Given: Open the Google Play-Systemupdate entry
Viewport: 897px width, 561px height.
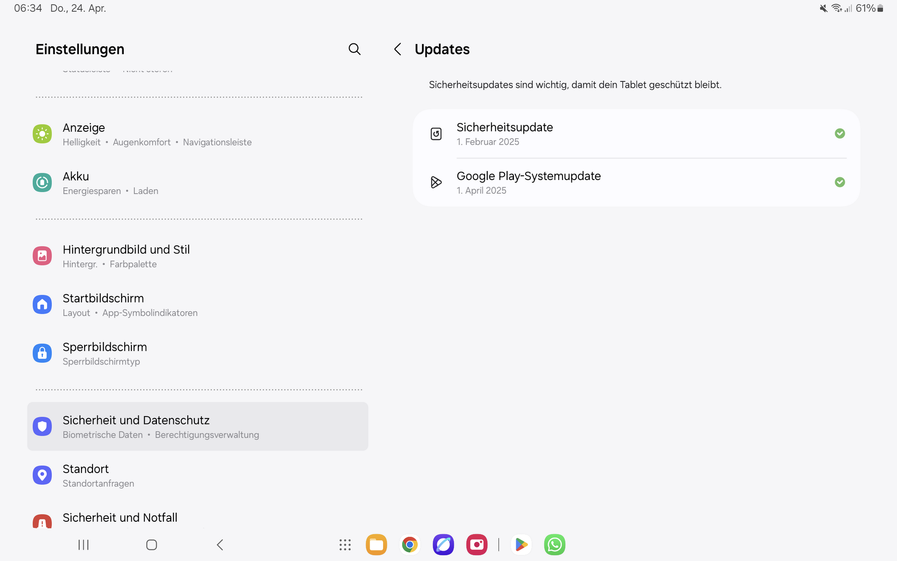Looking at the screenshot, I should 635,182.
